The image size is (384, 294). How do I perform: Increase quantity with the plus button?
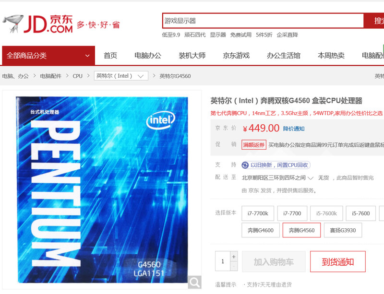point(234,257)
